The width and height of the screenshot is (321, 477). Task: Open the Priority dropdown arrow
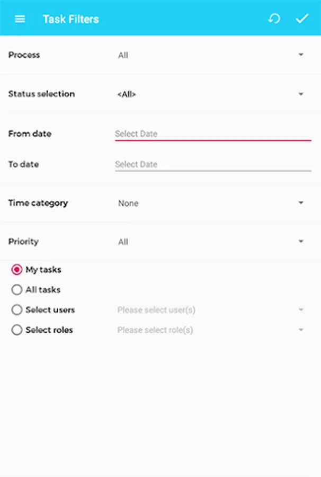click(301, 241)
